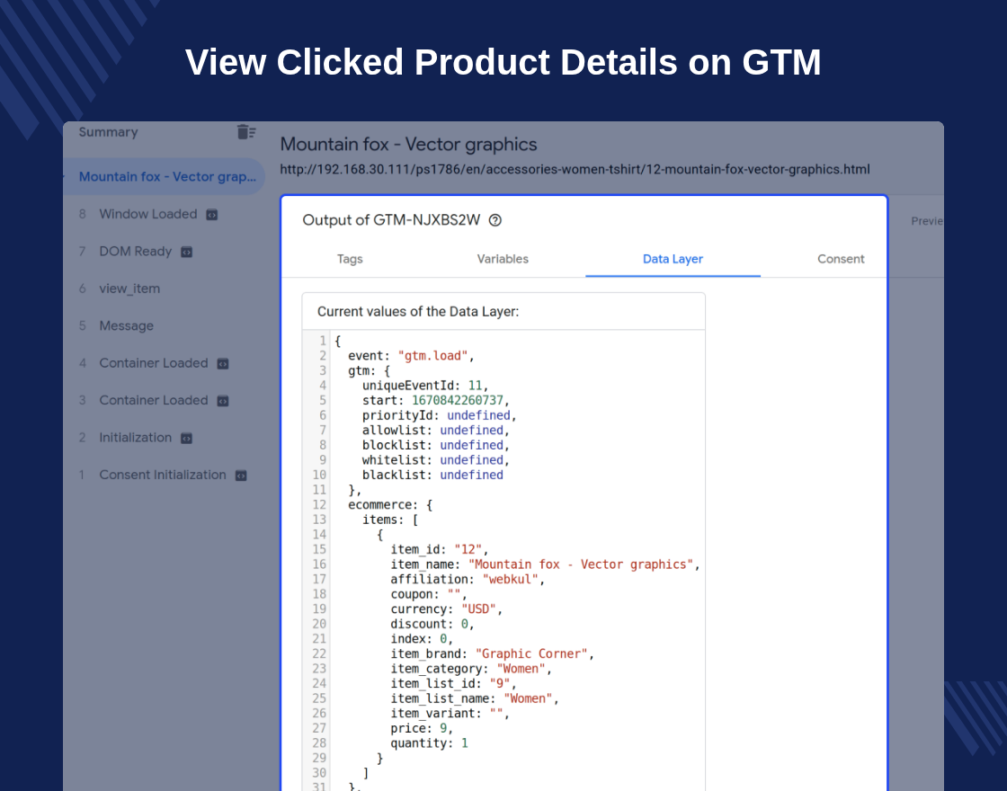1007x791 pixels.
Task: Click the code icon beside event 3 Container Loaded
Action: coord(223,401)
